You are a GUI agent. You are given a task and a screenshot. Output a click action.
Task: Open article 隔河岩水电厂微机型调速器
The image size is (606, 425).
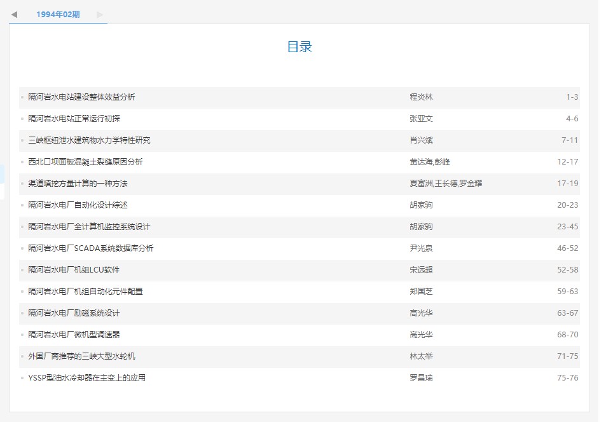(74, 335)
